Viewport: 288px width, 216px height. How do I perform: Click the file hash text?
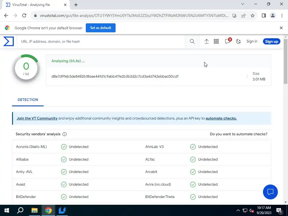(x=115, y=76)
